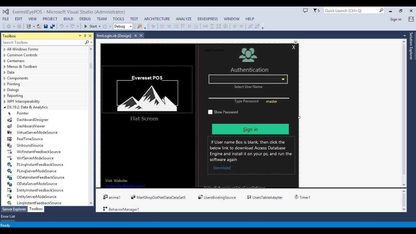
Task: Select RealTimeSource toolbox item
Action: [30, 139]
